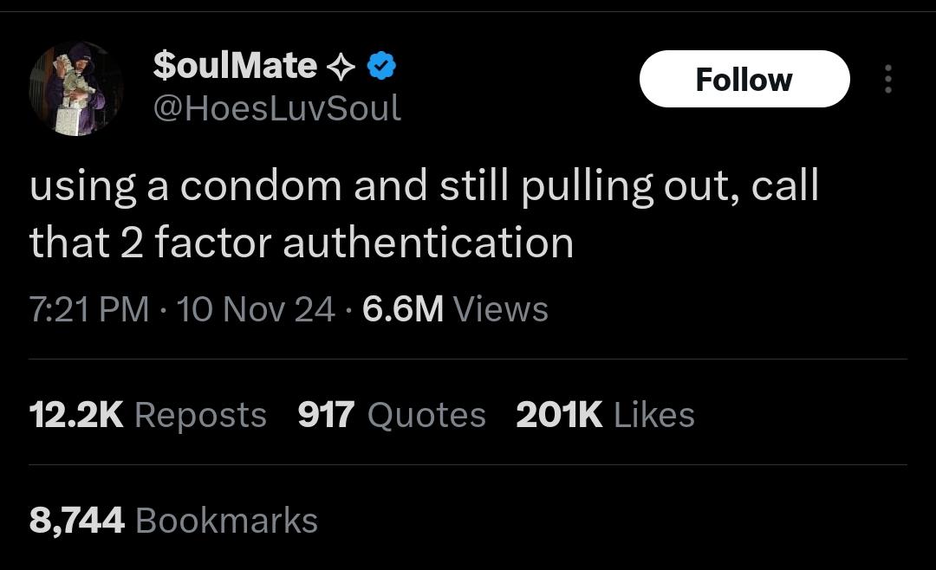The image size is (936, 570).
Task: Click the word "authentication" in the tweet
Action: point(428,243)
